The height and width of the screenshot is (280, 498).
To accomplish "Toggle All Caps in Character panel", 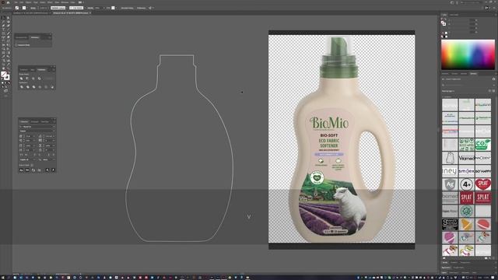I will pyautogui.click(x=21, y=155).
